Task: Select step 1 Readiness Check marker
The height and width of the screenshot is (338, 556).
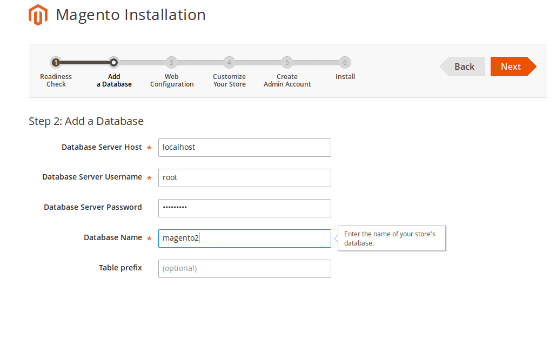Action: (56, 63)
